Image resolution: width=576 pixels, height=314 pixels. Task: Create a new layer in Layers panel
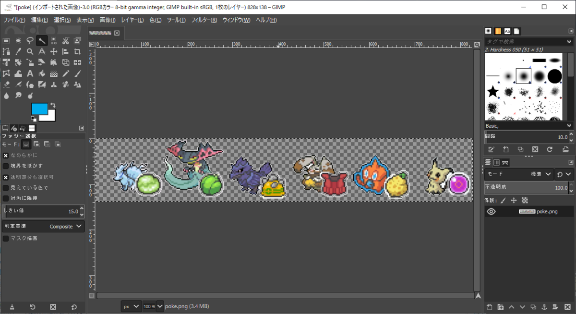[x=489, y=307]
